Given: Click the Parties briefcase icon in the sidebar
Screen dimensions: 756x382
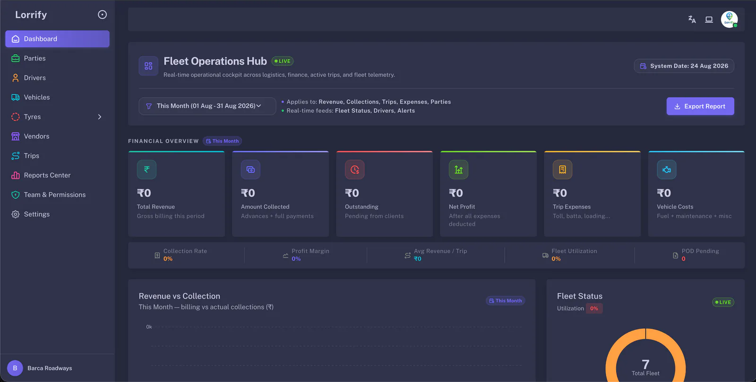Looking at the screenshot, I should coord(16,59).
